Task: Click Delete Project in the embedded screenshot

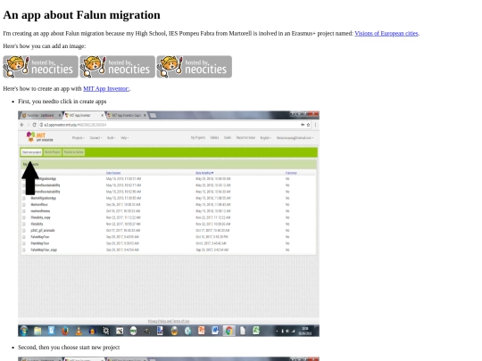Action: point(53,152)
